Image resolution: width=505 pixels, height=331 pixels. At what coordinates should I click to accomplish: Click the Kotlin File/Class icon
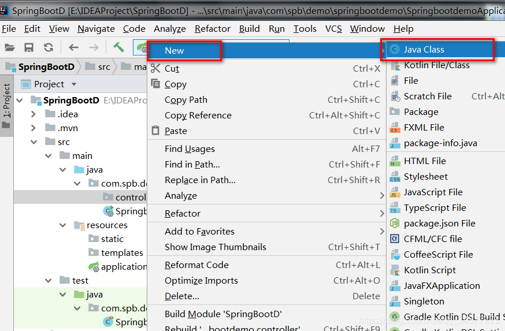(x=395, y=65)
